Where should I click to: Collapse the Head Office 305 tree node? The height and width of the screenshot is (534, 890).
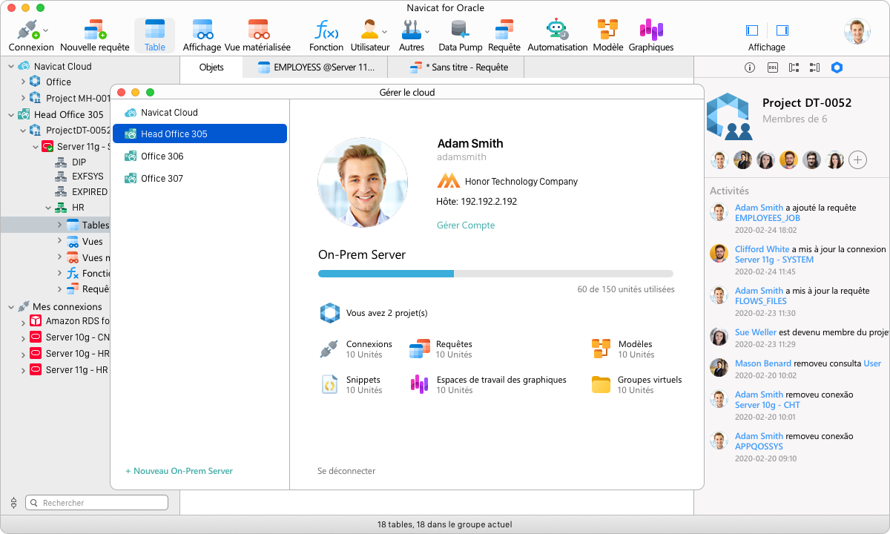point(11,114)
